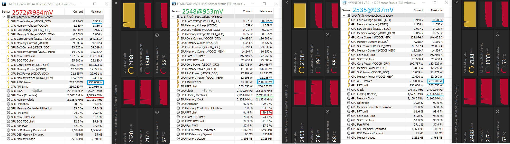Click the yellow VRAM clock graph in right Radeon panel

pos(469,14)
